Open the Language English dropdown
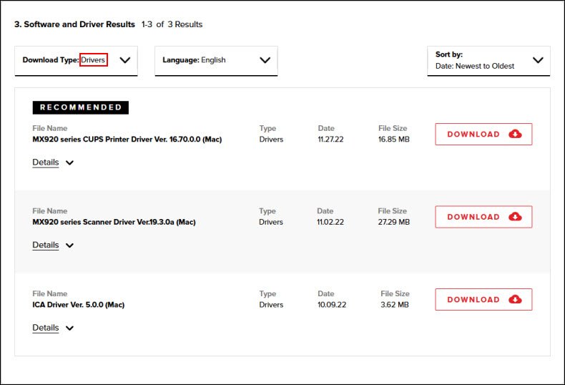565x385 pixels. 216,61
